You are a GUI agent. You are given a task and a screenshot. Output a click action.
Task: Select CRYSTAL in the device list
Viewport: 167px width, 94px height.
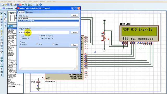tap(11, 47)
